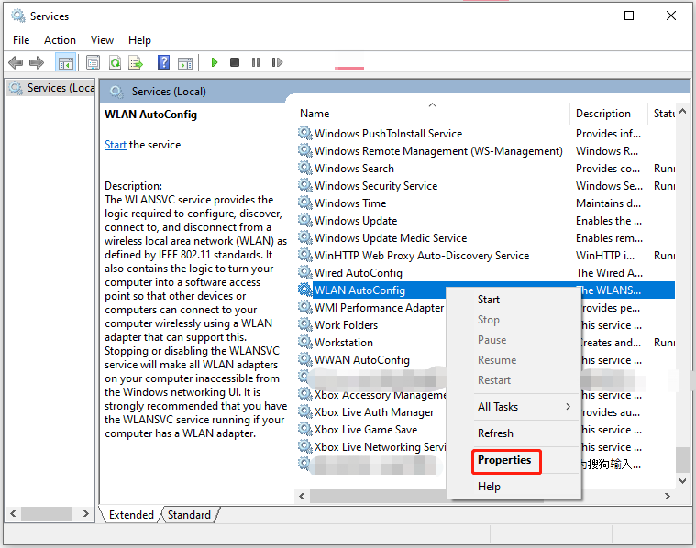Choose Start in the context menu

coord(488,300)
